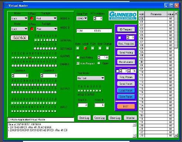Tick the checkbox above Req. Registers
The image size is (182, 142).
(119, 38)
